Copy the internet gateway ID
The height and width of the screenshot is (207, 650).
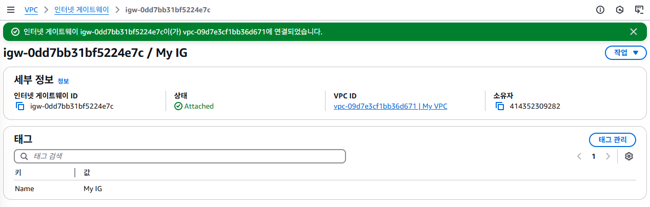click(x=20, y=106)
